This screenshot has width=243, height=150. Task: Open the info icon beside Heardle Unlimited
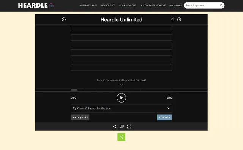[64, 19]
